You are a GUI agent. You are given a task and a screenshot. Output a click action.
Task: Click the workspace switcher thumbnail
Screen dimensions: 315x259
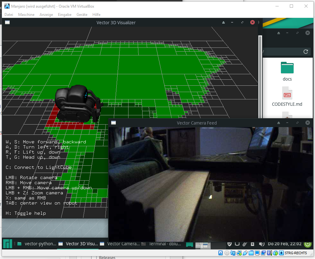(203, 245)
